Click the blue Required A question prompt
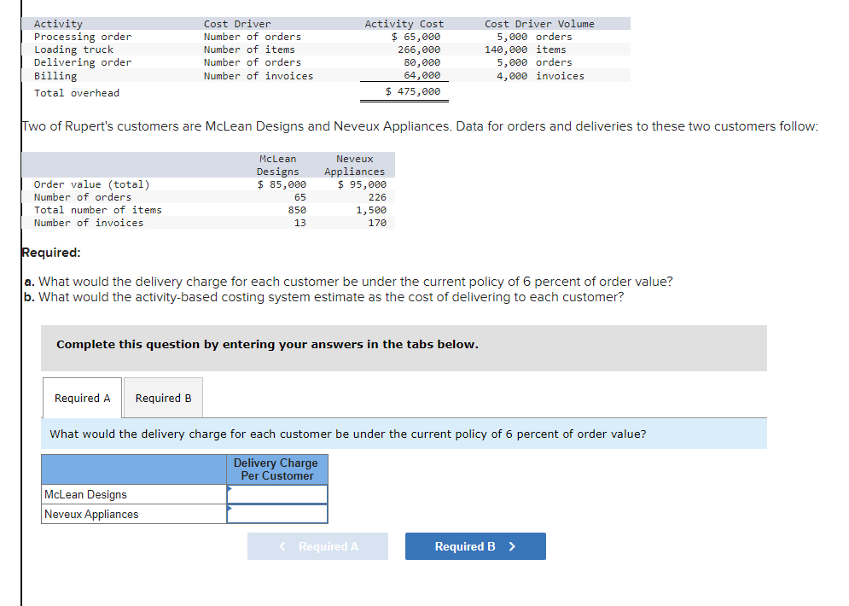The image size is (849, 606). pyautogui.click(x=404, y=434)
